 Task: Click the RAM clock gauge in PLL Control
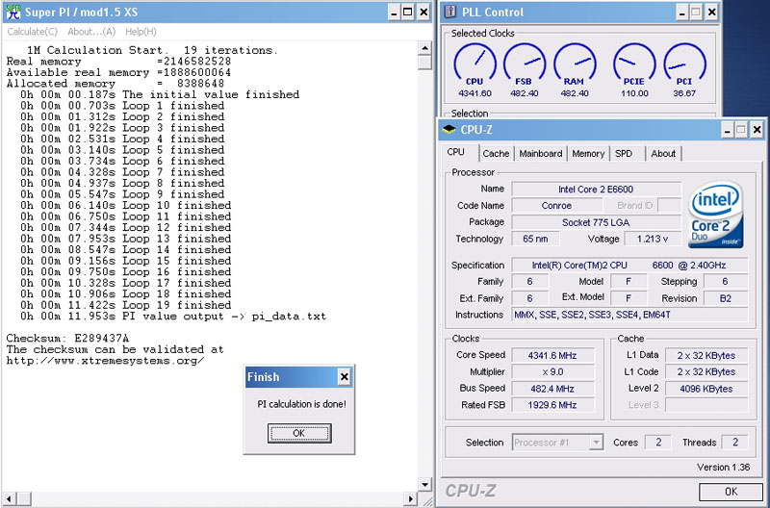pos(575,63)
